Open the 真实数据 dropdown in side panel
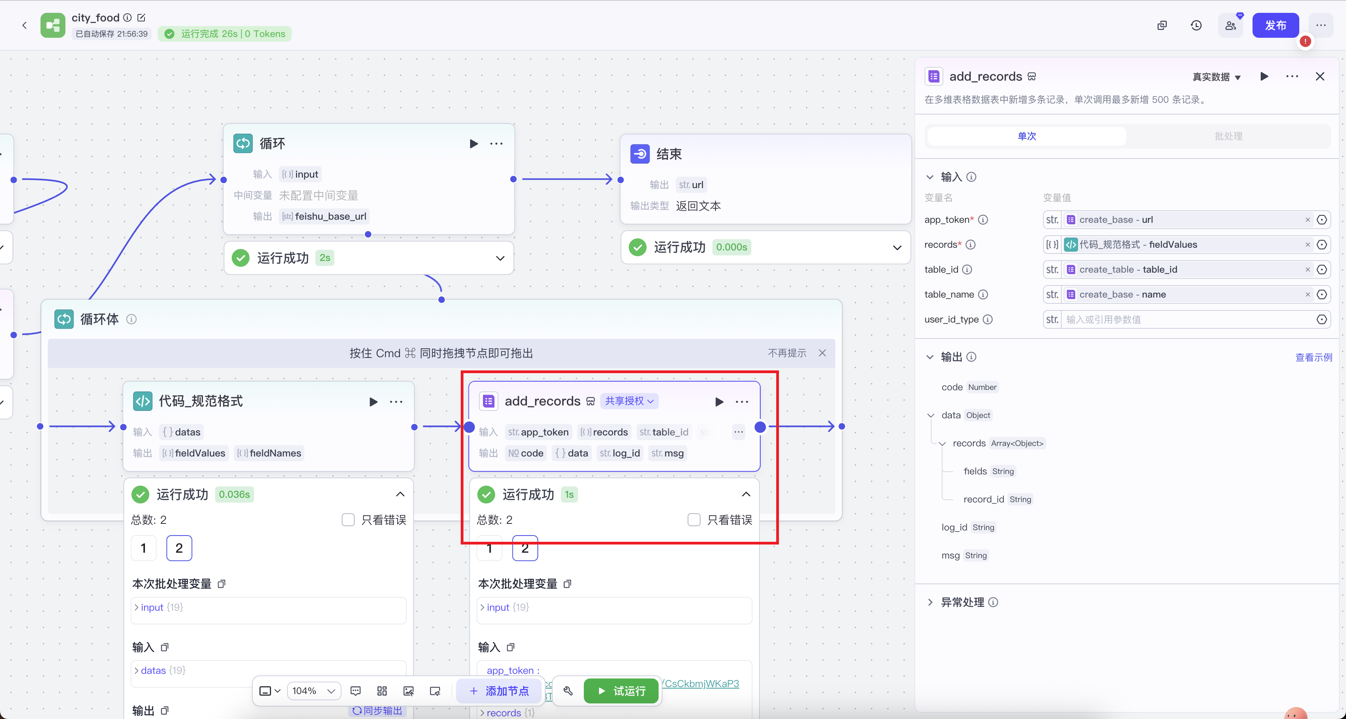Image resolution: width=1346 pixels, height=719 pixels. [1216, 77]
